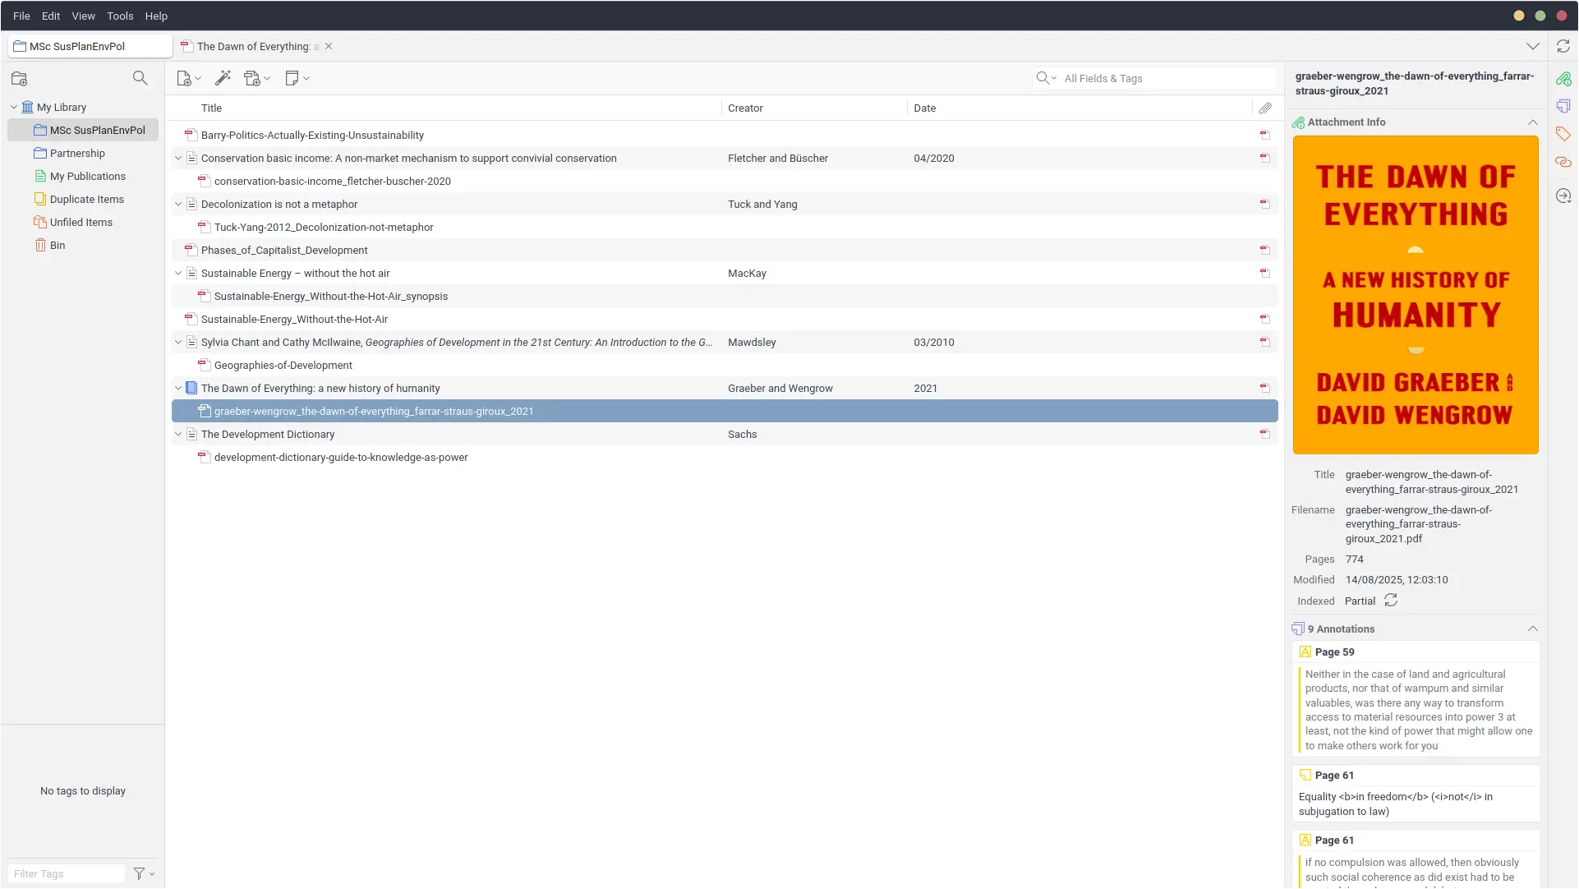Click PDF icon in Barry-Politics row attachment column
Screen dimensions: 1579x889
pos(1265,135)
